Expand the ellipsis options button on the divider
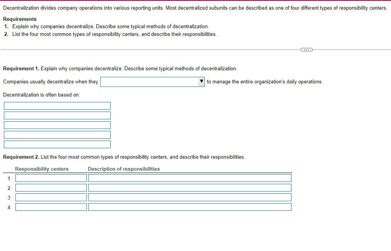Viewport: 391px width, 251px height. pos(306,49)
